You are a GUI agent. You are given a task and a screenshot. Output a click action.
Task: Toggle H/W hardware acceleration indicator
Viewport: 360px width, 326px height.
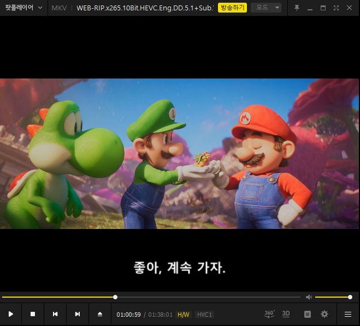(183, 315)
